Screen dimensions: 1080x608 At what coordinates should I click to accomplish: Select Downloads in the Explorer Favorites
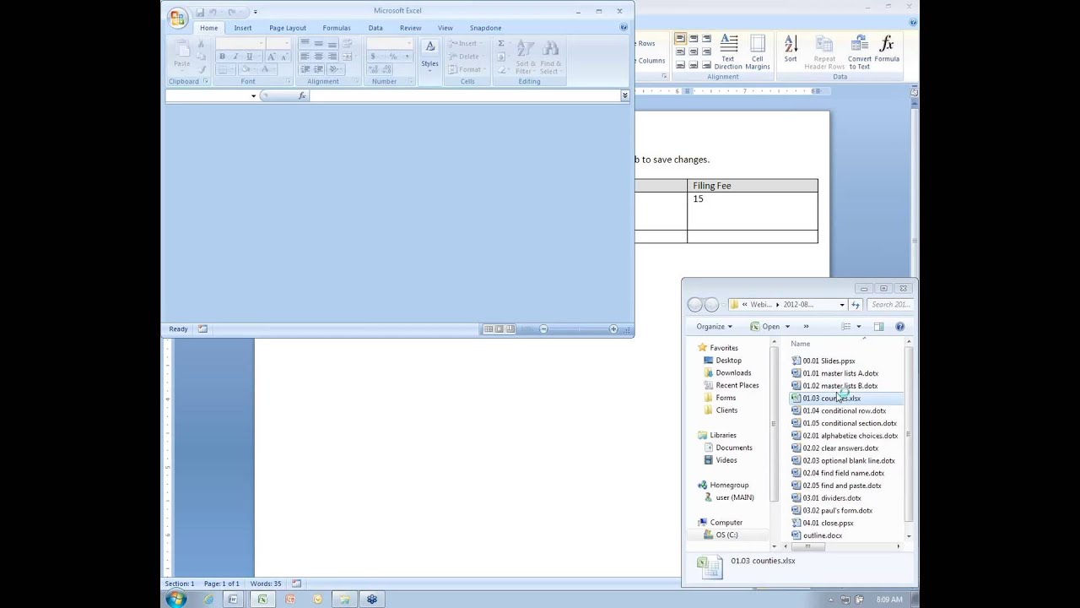(x=733, y=373)
